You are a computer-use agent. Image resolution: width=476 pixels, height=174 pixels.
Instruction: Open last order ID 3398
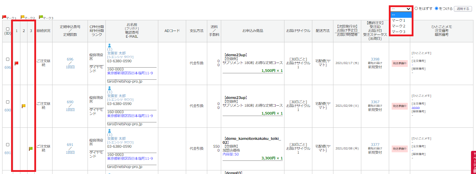click(375, 59)
